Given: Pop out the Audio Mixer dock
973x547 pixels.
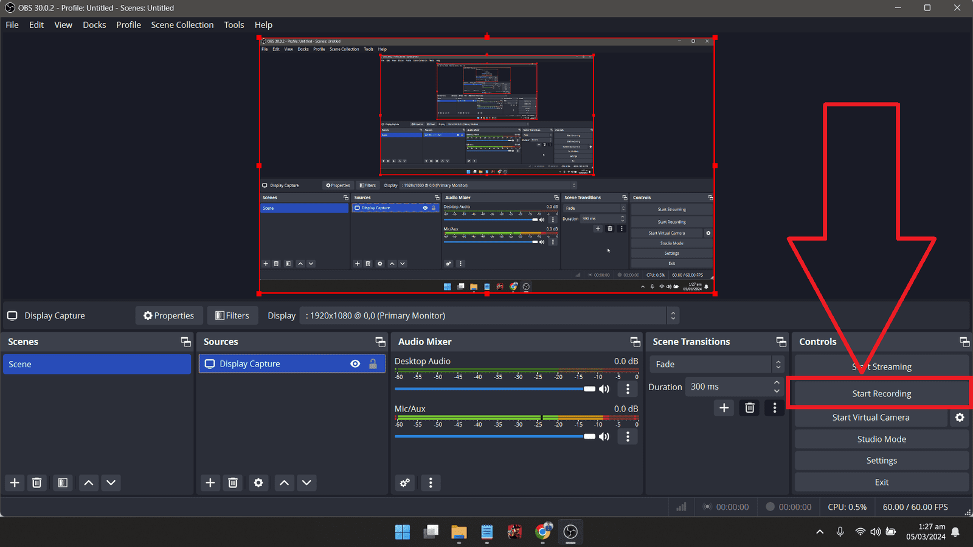Looking at the screenshot, I should click(635, 342).
